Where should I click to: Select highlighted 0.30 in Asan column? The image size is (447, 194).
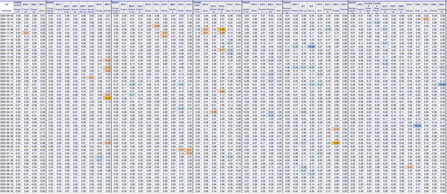point(157,26)
